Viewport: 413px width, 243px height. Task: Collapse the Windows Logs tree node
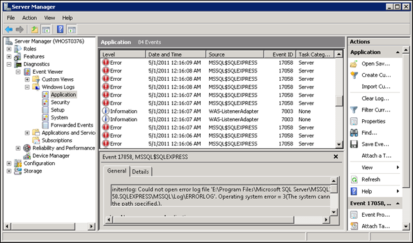pos(27,87)
